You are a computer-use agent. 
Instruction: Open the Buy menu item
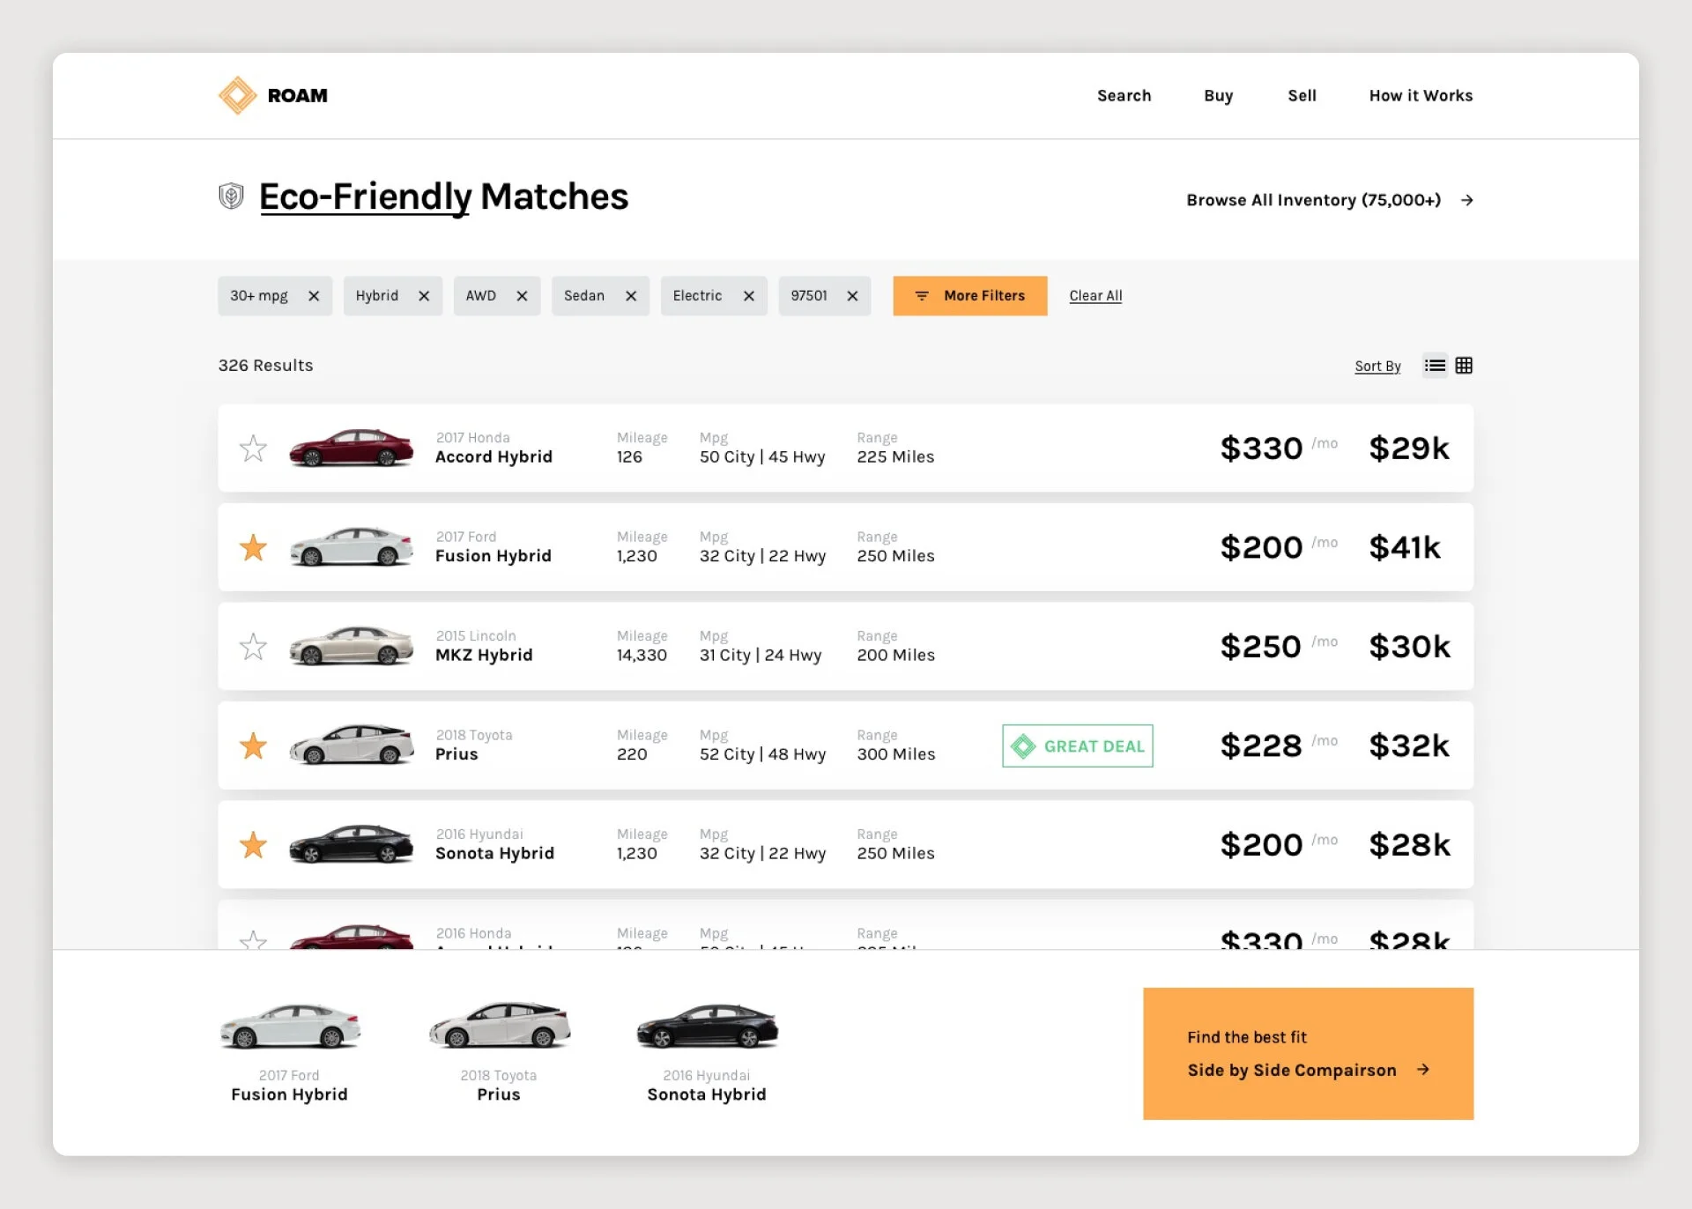[1218, 95]
